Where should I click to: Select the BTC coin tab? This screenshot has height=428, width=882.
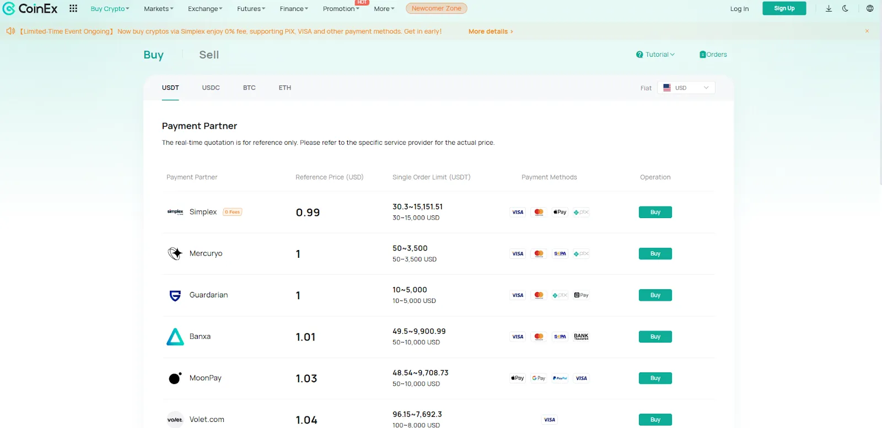(x=249, y=88)
